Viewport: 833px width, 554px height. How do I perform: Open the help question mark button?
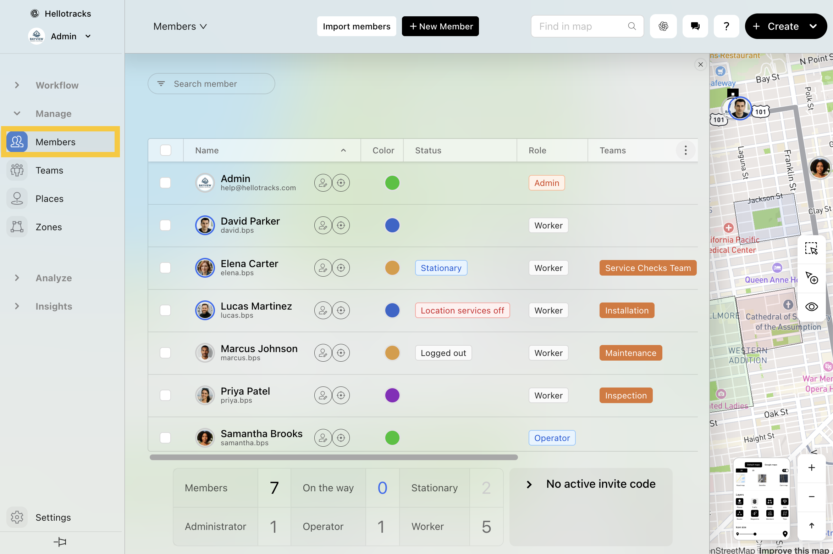(x=726, y=26)
